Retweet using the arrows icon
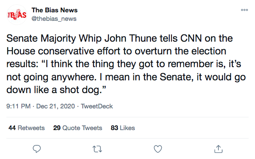255x159 pixels. pos(97,149)
